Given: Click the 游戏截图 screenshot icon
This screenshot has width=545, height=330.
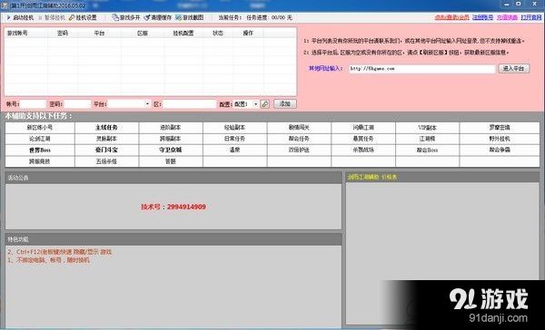Looking at the screenshot, I should pos(179,17).
